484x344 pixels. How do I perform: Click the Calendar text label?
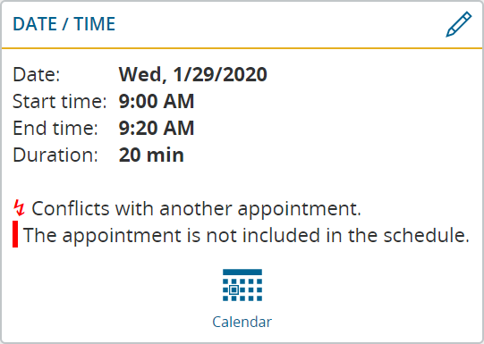242,323
